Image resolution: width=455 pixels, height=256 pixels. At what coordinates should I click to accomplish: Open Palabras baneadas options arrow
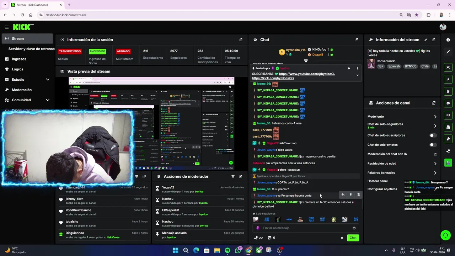point(435,173)
